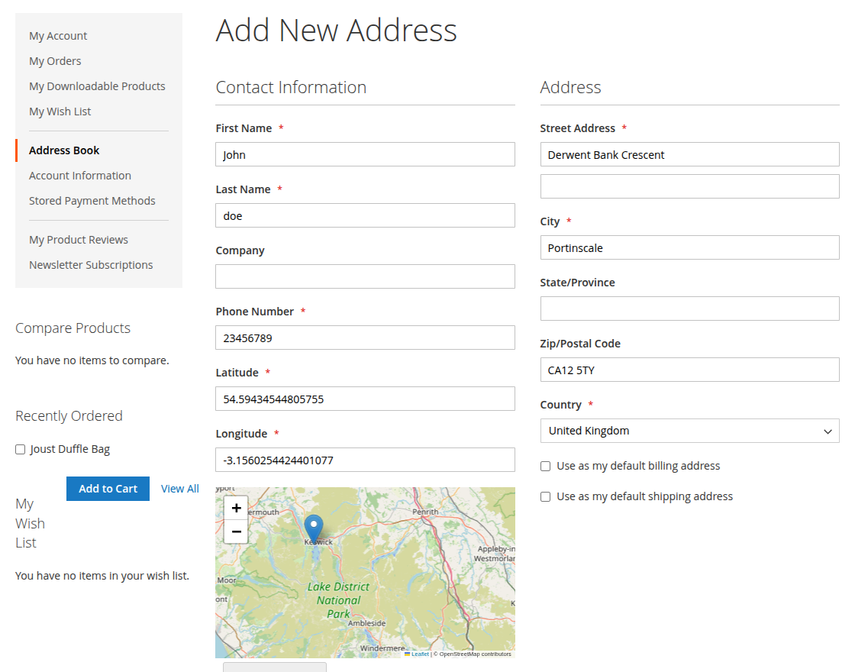This screenshot has height=672, width=855.
Task: Click the Latitude field
Action: click(x=366, y=399)
